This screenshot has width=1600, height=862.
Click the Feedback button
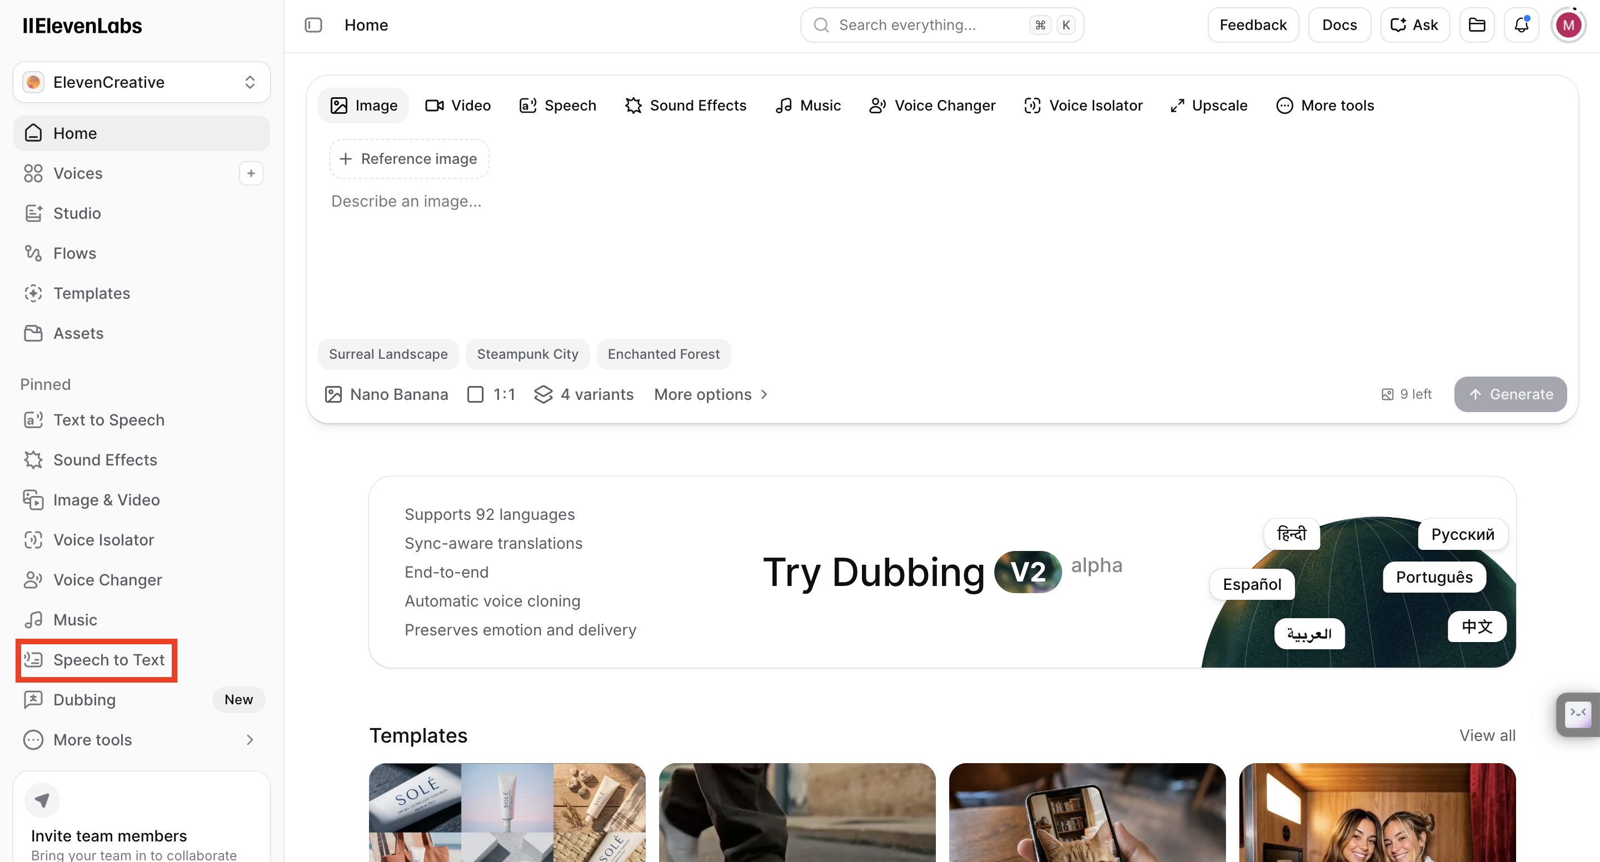tap(1253, 25)
